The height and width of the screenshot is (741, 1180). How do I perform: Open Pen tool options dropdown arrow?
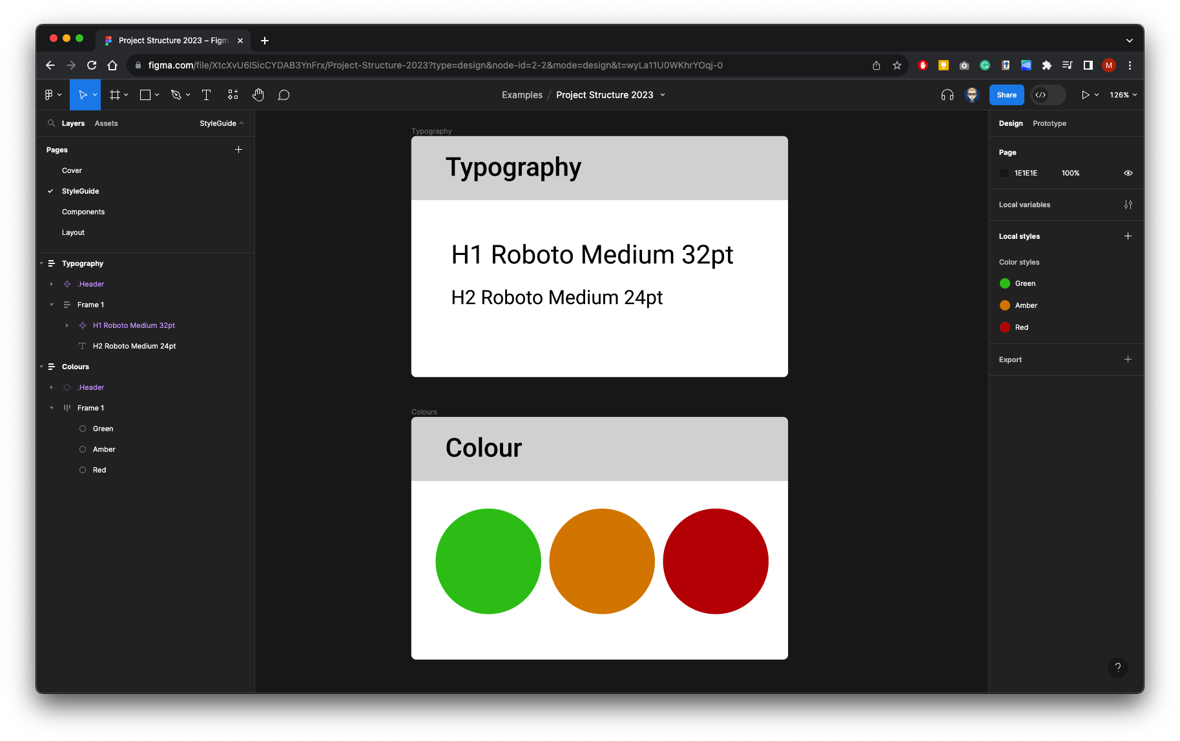click(x=188, y=95)
